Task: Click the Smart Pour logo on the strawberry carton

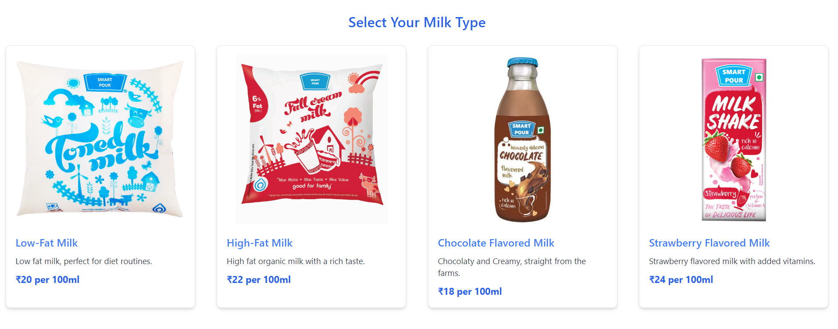Action: pyautogui.click(x=734, y=76)
